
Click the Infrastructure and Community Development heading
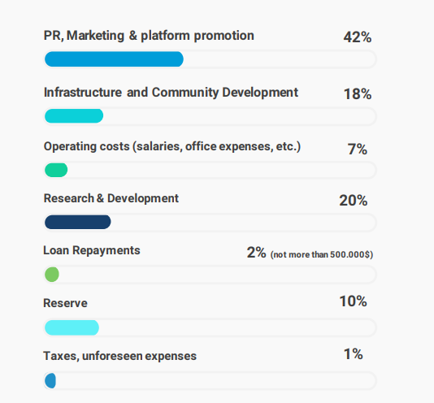coord(171,93)
